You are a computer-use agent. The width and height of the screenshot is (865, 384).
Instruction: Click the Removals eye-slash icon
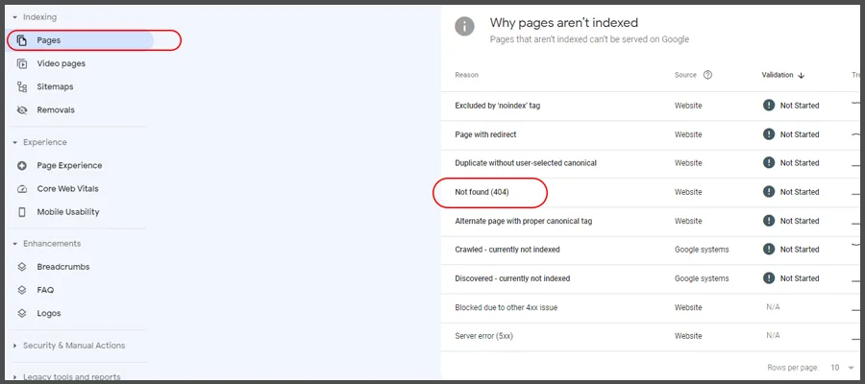coord(22,109)
